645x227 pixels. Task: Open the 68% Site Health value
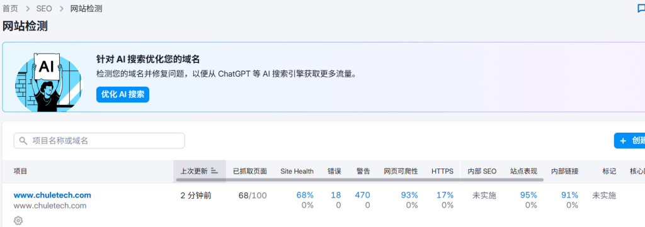pyautogui.click(x=305, y=195)
